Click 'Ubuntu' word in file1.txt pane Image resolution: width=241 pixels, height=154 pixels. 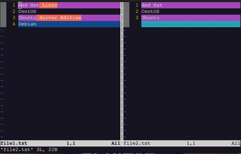point(27,18)
